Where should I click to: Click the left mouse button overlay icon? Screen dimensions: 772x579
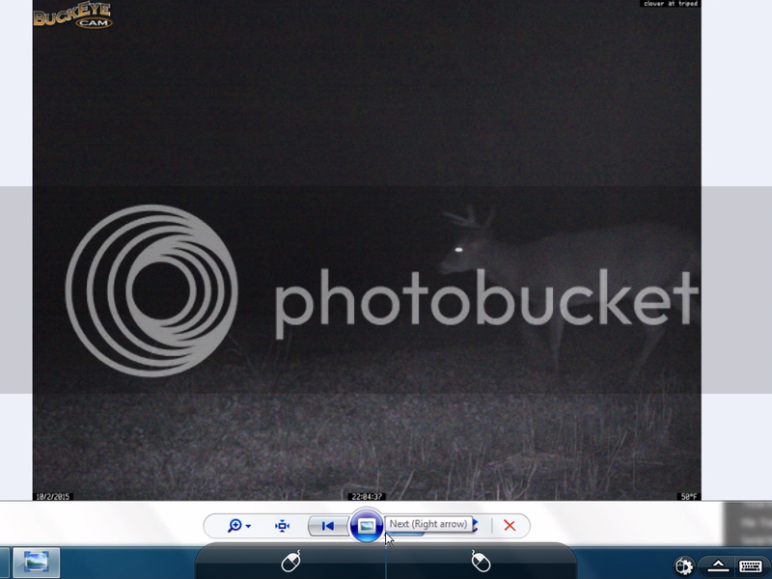click(x=290, y=562)
